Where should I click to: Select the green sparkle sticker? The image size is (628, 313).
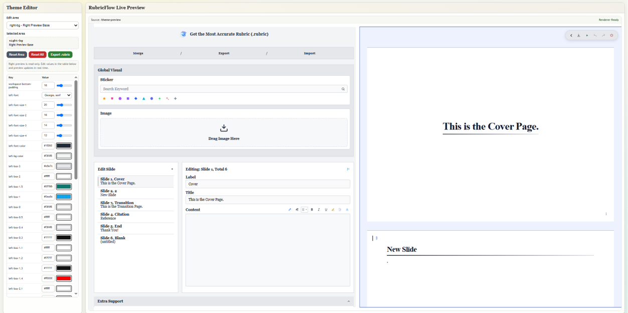click(x=160, y=99)
